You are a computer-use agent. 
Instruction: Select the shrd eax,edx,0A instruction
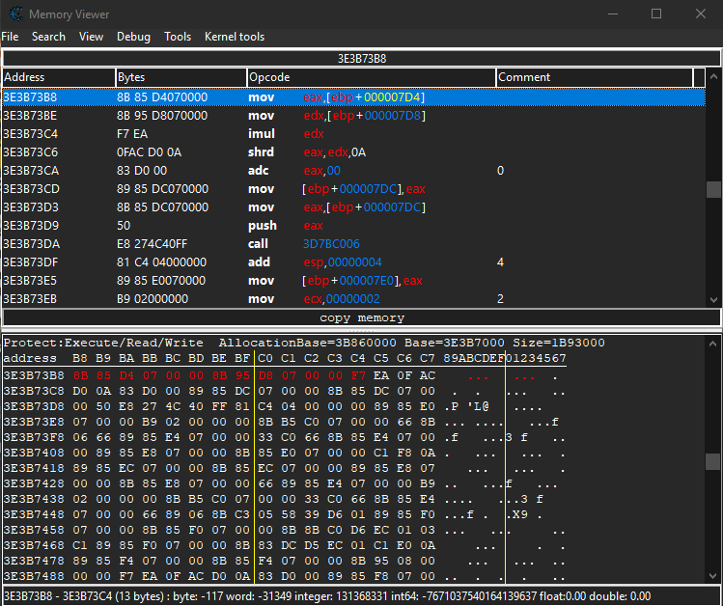click(353, 152)
